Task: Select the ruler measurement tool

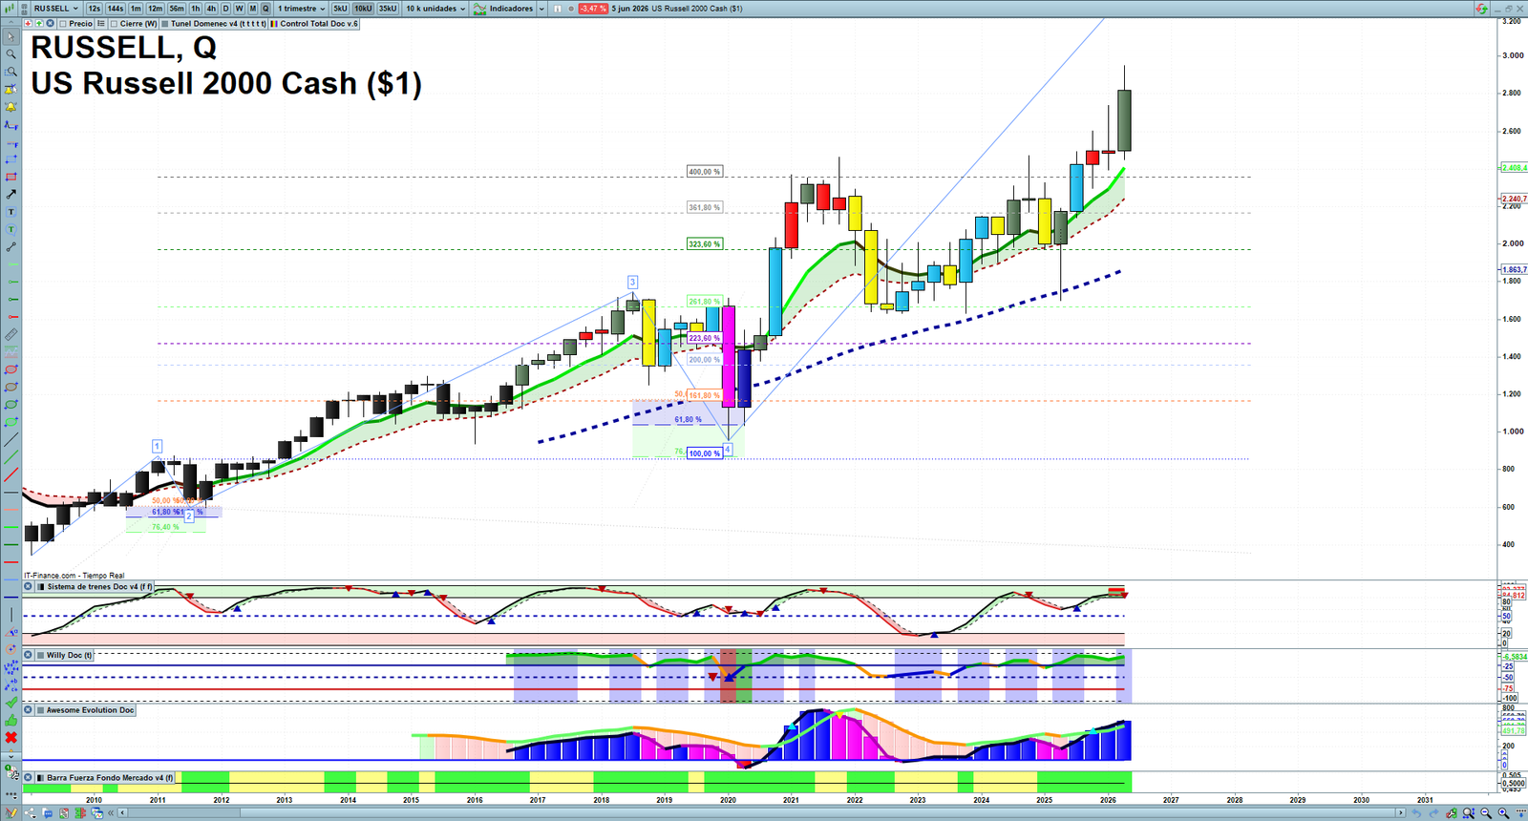Action: pyautogui.click(x=11, y=335)
